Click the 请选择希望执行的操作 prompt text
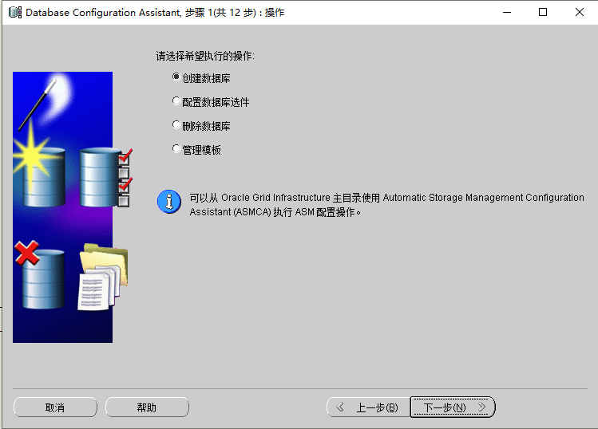Image resolution: width=598 pixels, height=429 pixels. [205, 56]
